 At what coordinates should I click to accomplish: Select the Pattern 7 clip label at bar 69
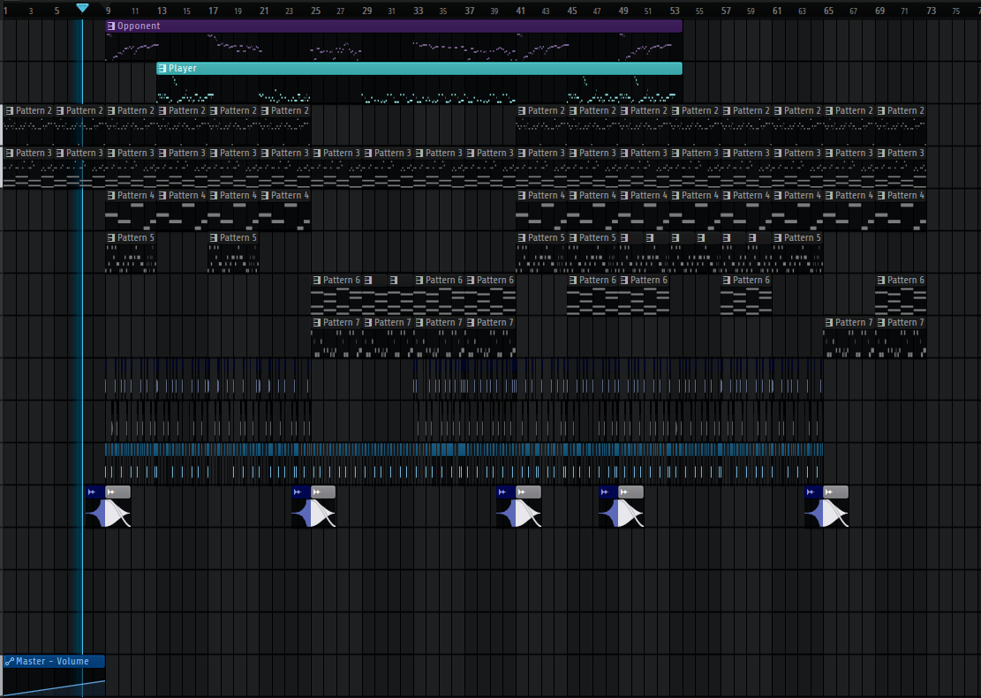click(905, 323)
